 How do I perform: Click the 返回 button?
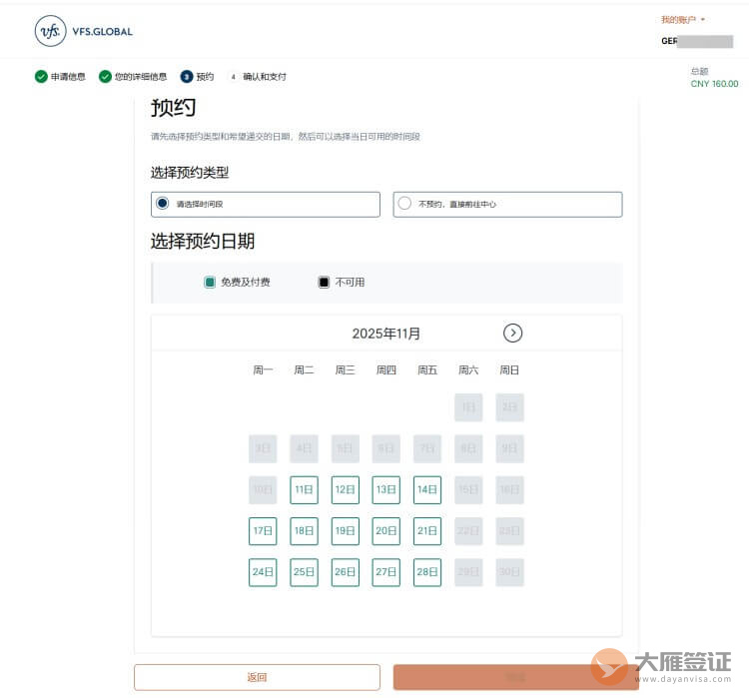click(x=257, y=677)
